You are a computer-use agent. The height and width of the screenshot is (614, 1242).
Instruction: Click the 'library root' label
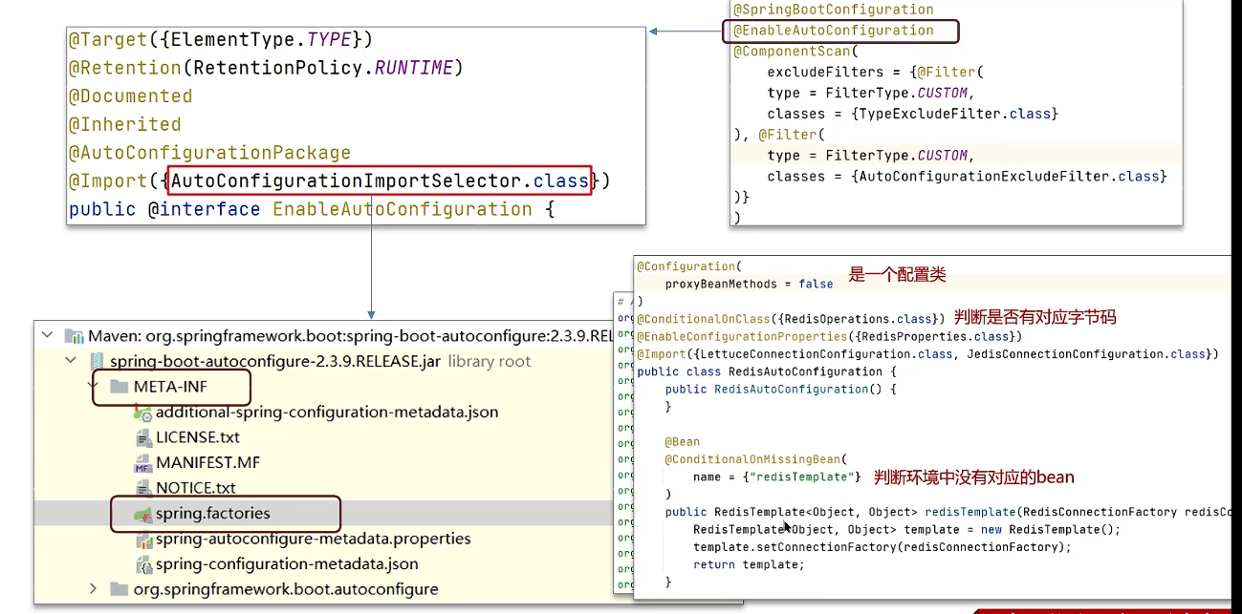click(x=490, y=361)
